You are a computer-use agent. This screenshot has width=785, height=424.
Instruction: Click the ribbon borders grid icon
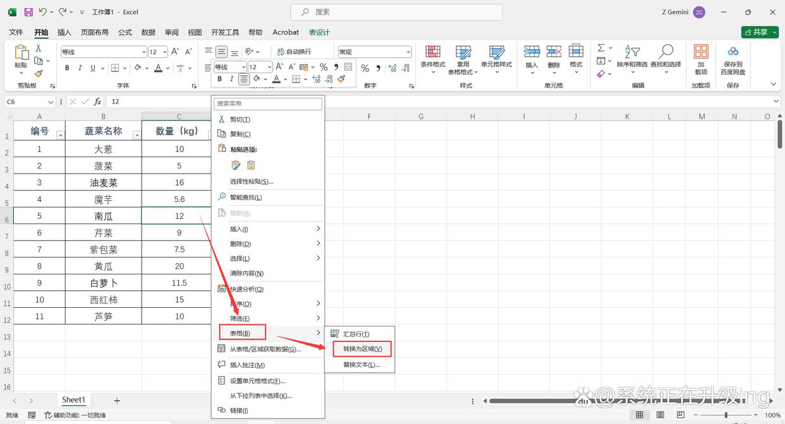tap(115, 68)
